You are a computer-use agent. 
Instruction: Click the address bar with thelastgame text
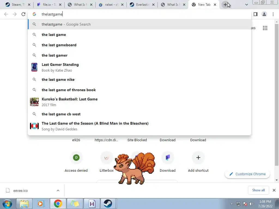point(139,14)
